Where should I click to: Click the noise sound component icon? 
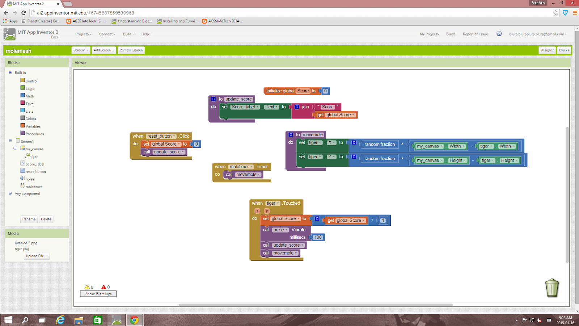pyautogui.click(x=22, y=178)
